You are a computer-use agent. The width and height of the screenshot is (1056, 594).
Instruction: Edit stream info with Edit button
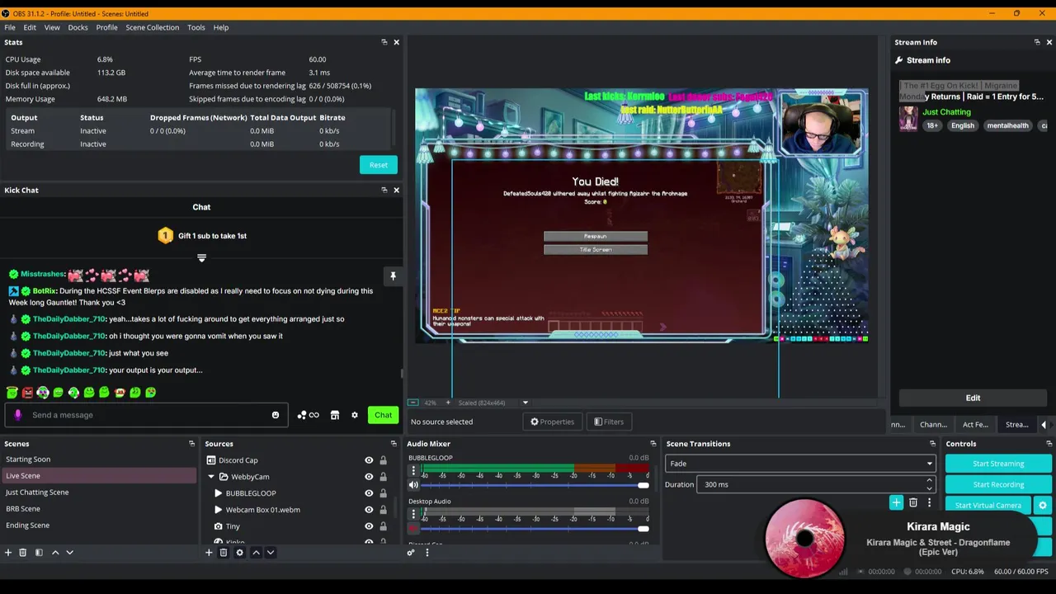pos(973,398)
